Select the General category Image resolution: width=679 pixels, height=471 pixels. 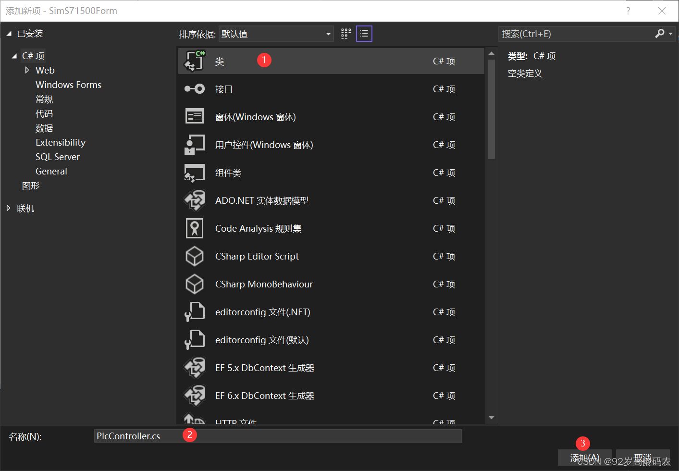click(x=51, y=171)
